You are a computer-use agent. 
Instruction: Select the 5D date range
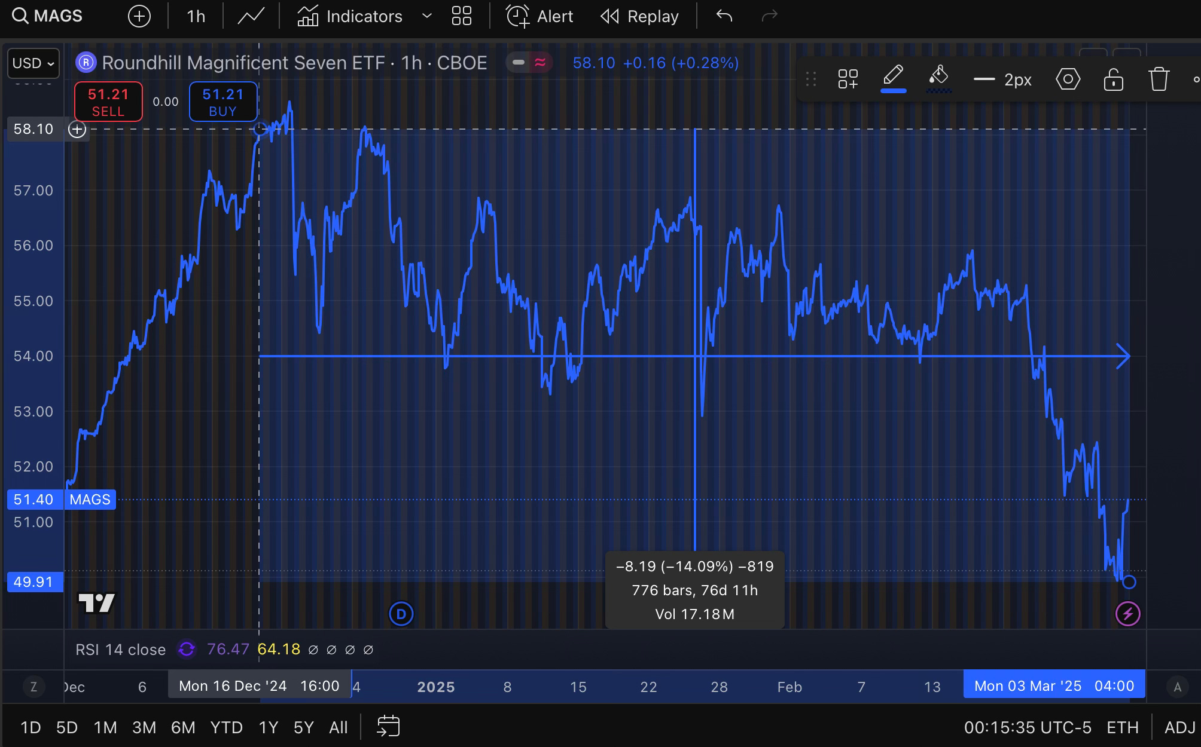click(x=67, y=727)
